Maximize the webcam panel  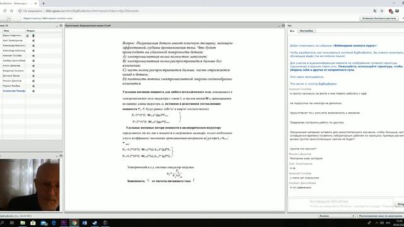point(61,156)
